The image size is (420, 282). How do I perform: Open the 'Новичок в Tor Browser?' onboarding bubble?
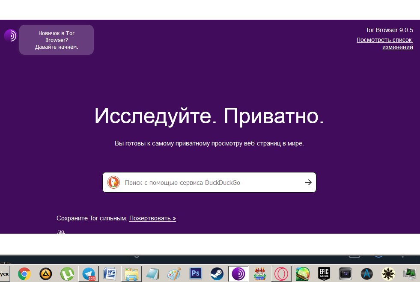57,40
